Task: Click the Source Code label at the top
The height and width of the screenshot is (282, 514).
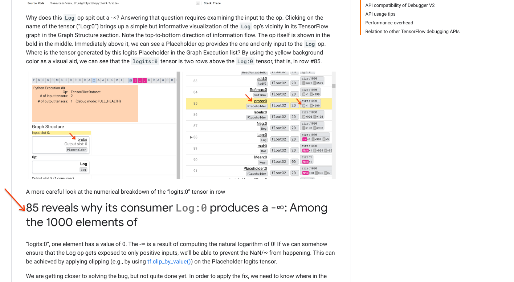Action: click(x=36, y=3)
